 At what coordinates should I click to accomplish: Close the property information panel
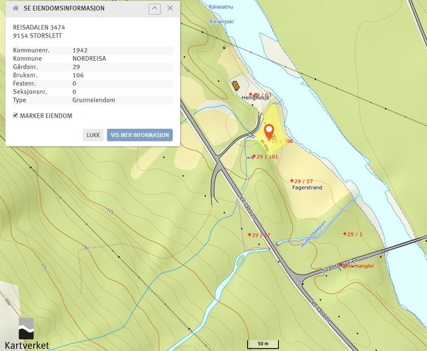(170, 8)
